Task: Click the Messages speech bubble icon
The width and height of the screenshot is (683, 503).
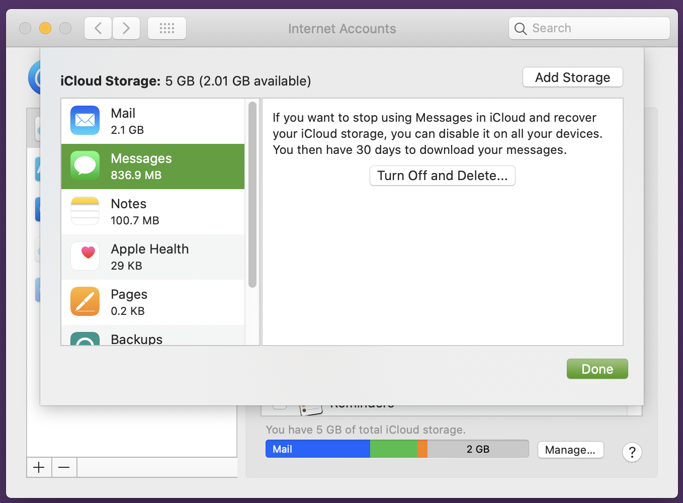Action: pos(85,165)
